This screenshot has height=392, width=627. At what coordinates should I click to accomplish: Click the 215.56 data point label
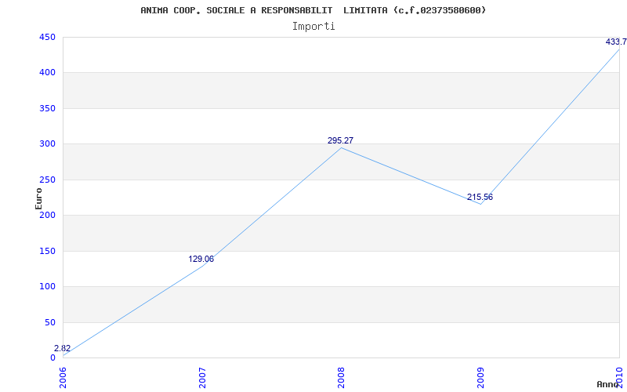click(x=480, y=198)
